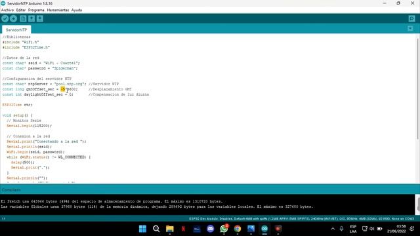Open the Herramientas menu
Image resolution: width=420 pixels, height=236 pixels.
58,10
